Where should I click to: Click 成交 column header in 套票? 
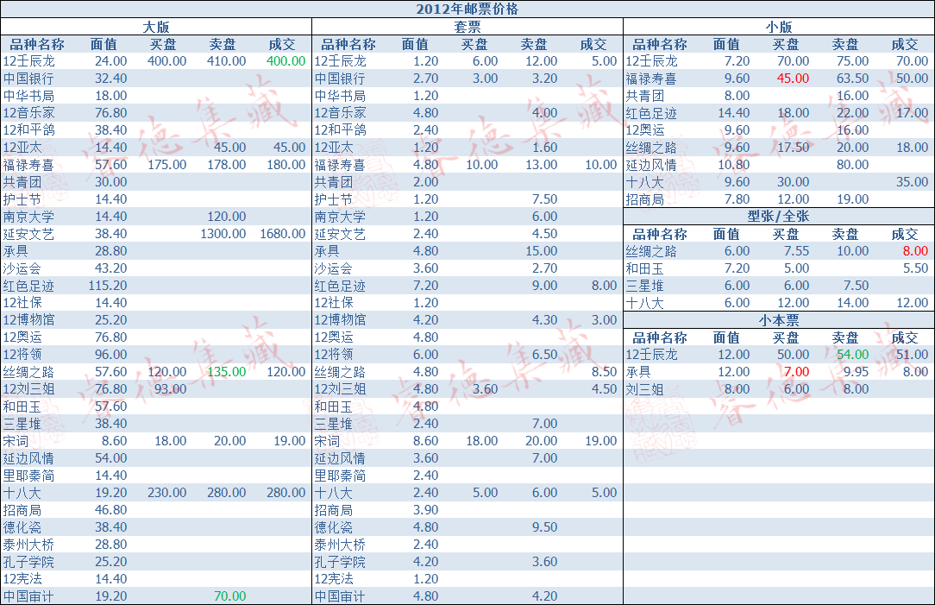[x=593, y=44]
